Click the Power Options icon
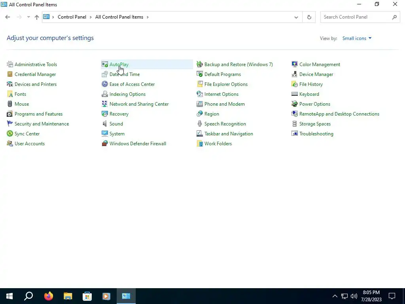This screenshot has width=405, height=304. (294, 104)
